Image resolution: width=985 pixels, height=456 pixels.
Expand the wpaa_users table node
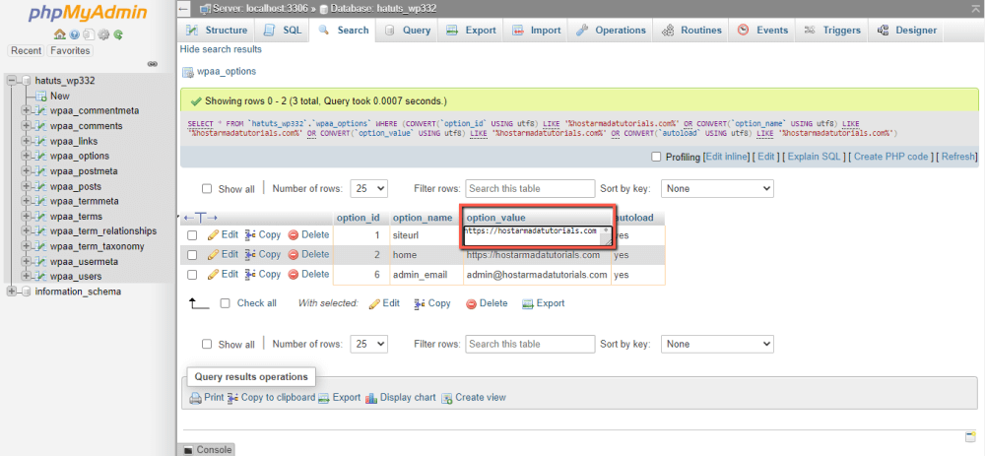tap(27, 277)
